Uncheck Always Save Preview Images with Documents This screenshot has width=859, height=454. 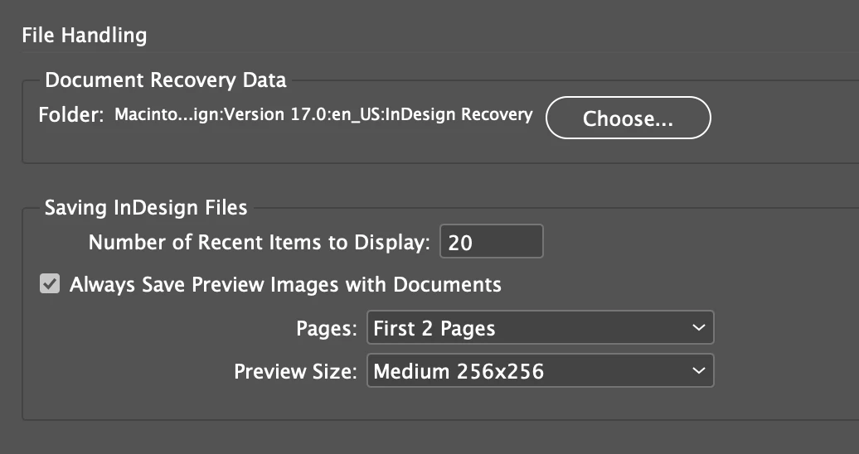tap(50, 284)
